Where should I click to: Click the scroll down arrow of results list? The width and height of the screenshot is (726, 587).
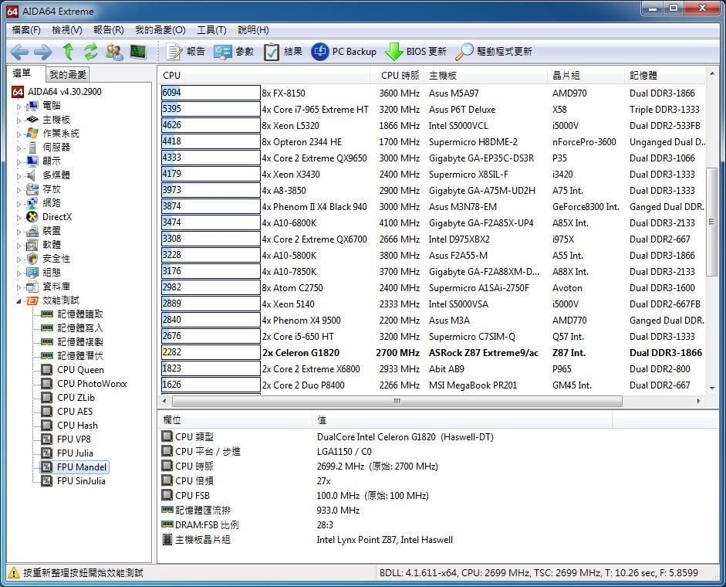pos(712,388)
